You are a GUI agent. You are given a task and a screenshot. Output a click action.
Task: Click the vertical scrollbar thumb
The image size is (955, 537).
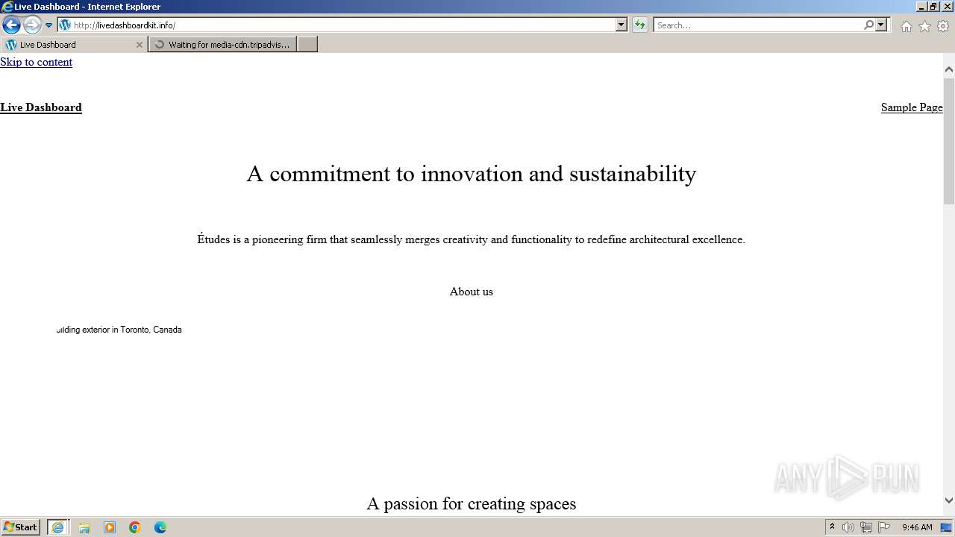(949, 140)
